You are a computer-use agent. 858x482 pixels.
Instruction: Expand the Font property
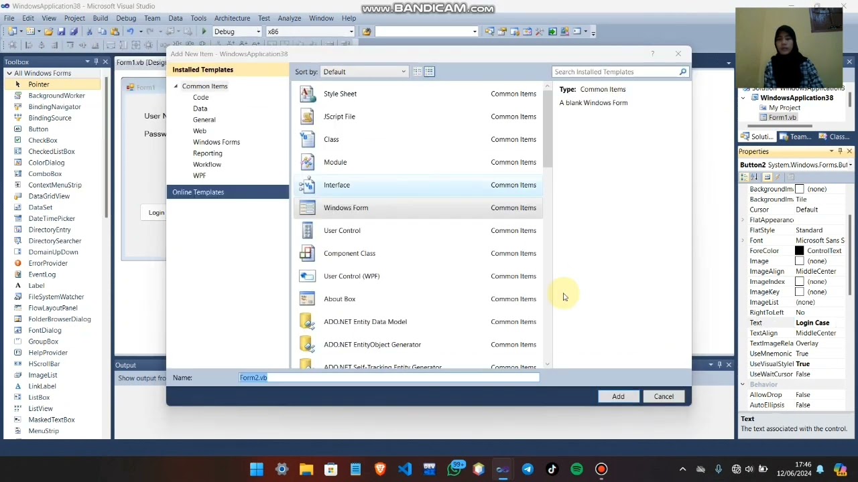tap(743, 240)
